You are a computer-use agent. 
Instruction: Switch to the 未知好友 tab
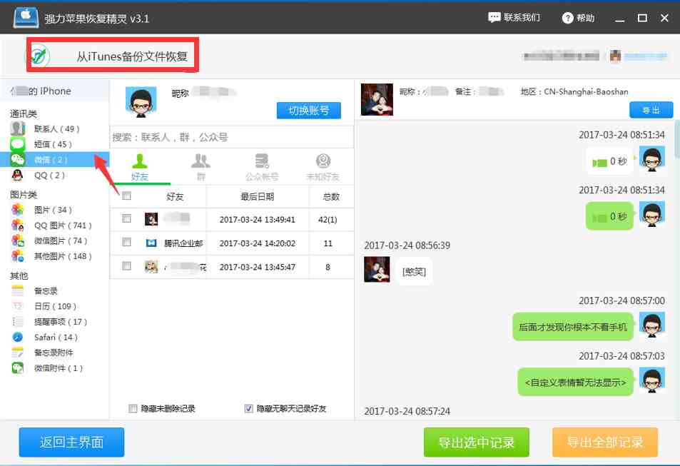(323, 167)
